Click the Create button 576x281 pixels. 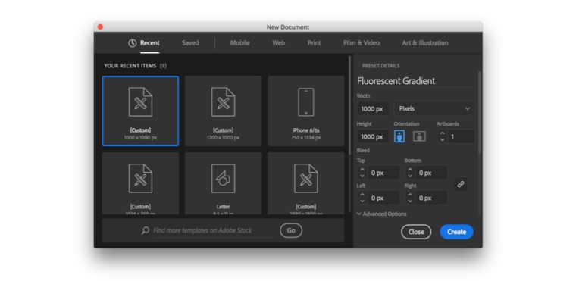[x=456, y=232]
